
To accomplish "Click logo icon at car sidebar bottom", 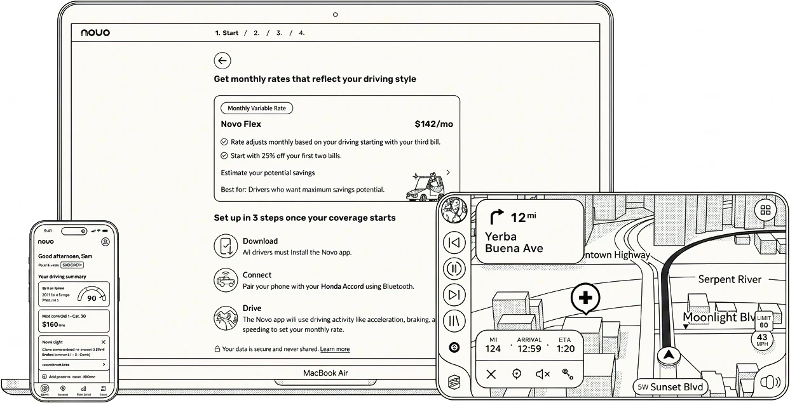I will coord(454,381).
